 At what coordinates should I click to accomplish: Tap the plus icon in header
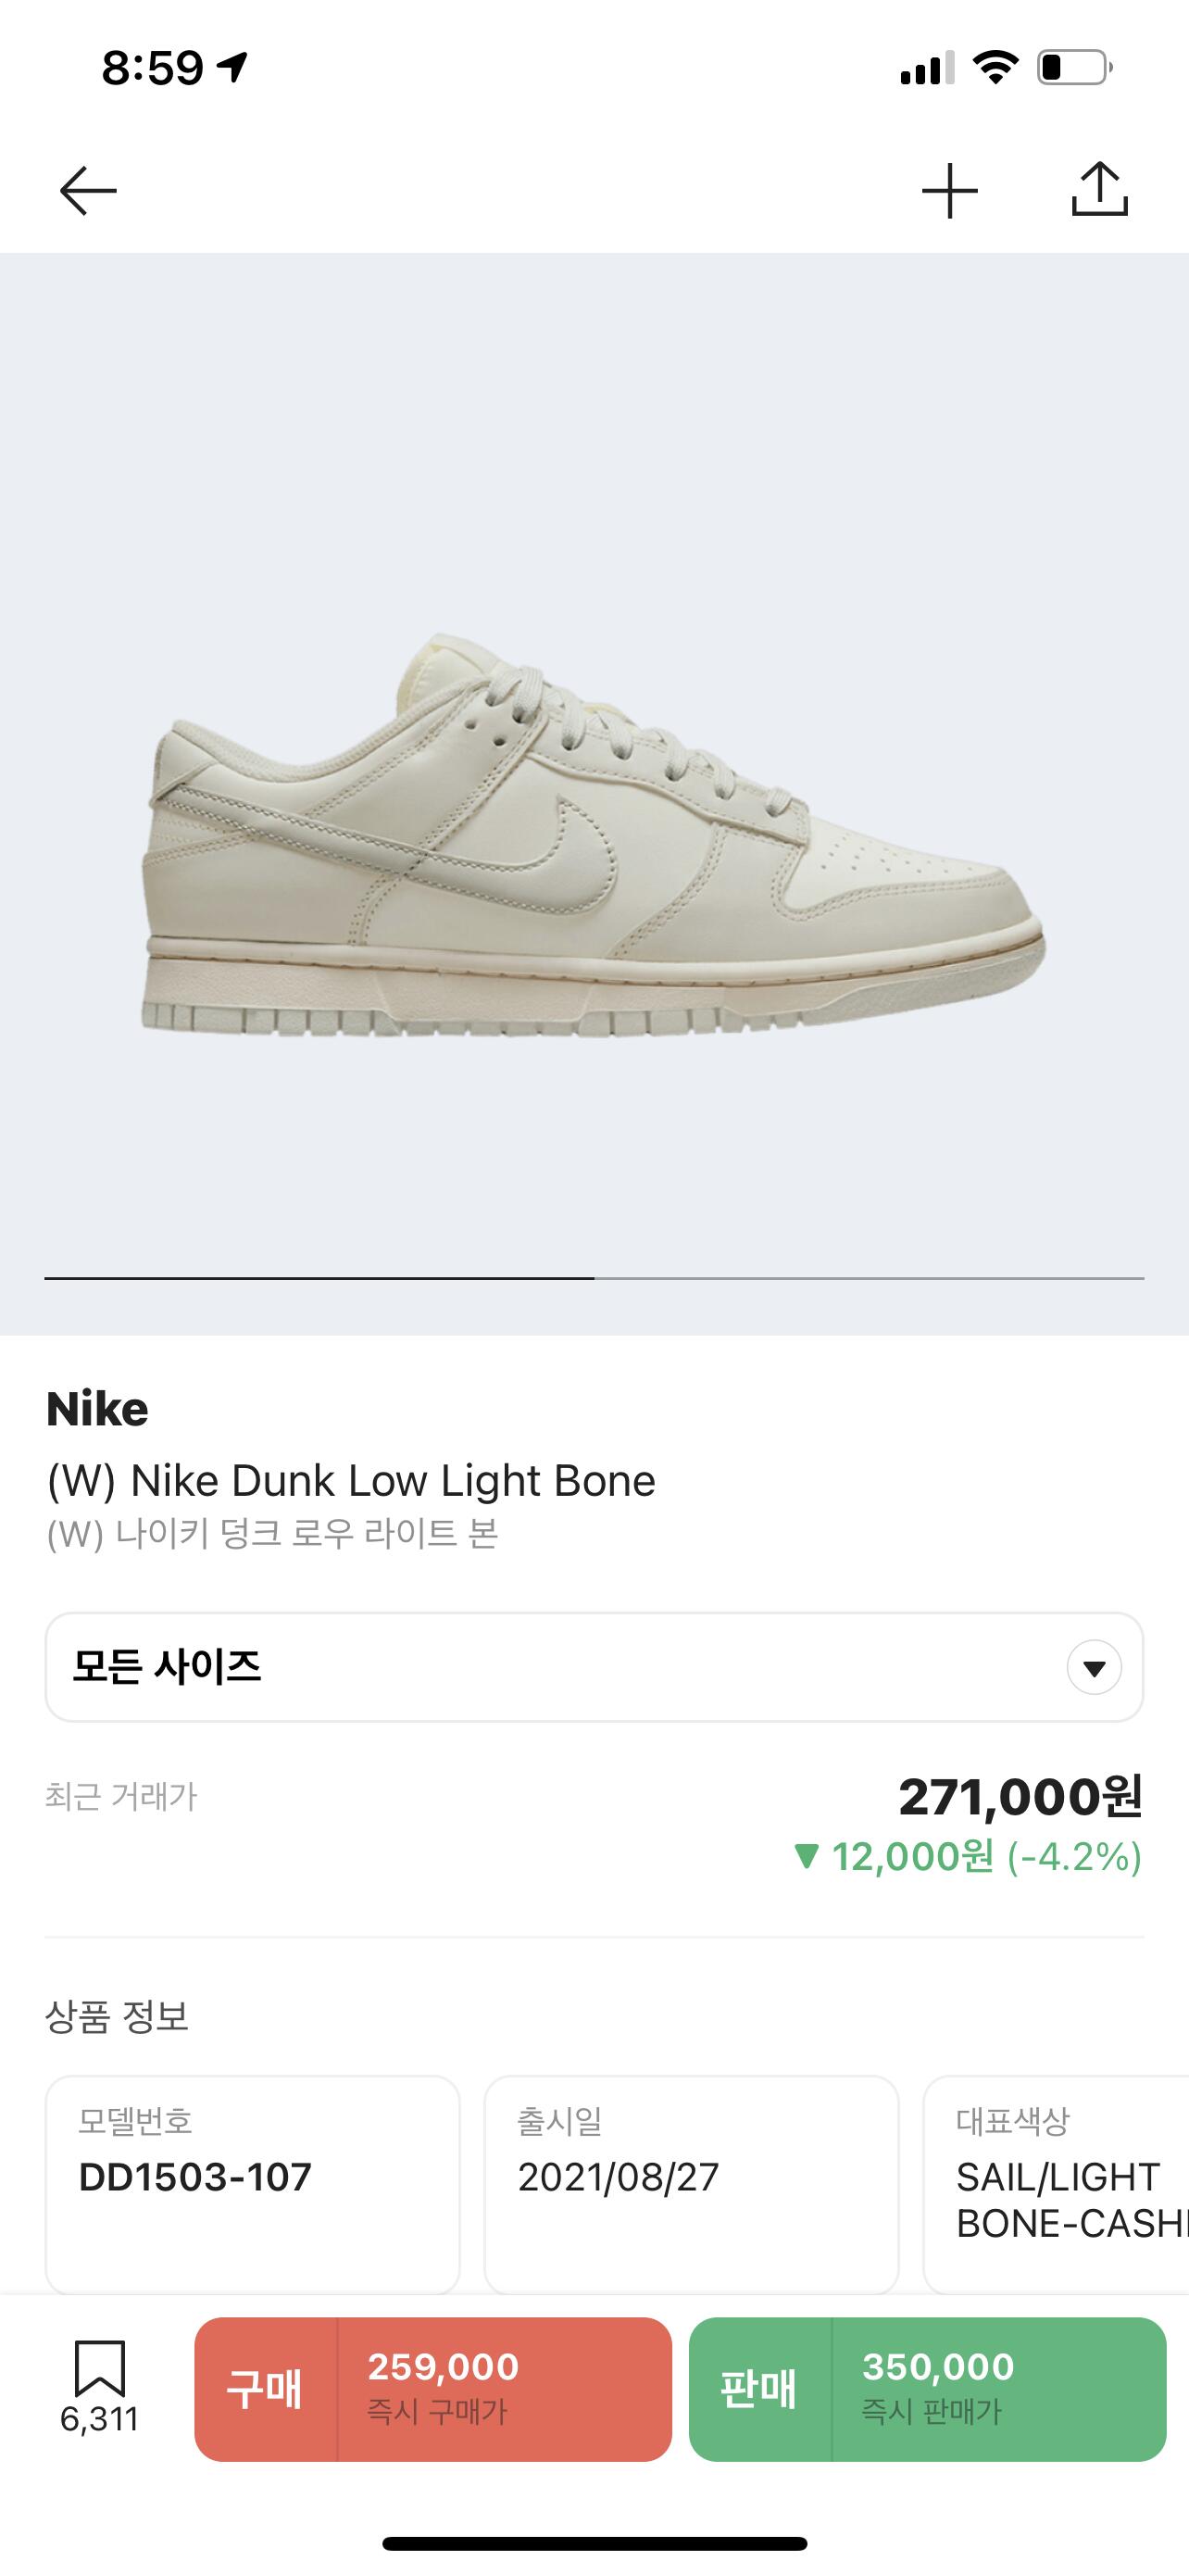point(949,190)
